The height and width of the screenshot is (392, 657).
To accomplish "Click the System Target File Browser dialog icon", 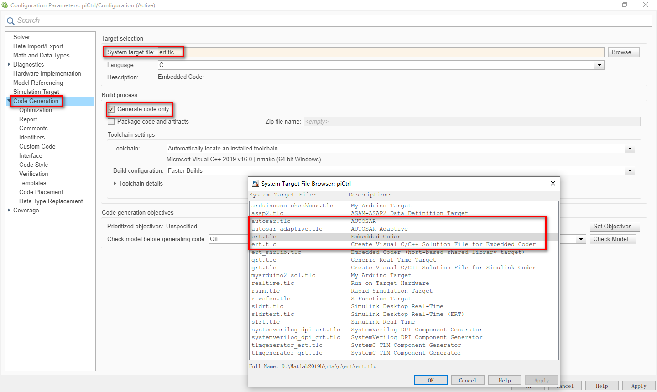I will tap(254, 183).
